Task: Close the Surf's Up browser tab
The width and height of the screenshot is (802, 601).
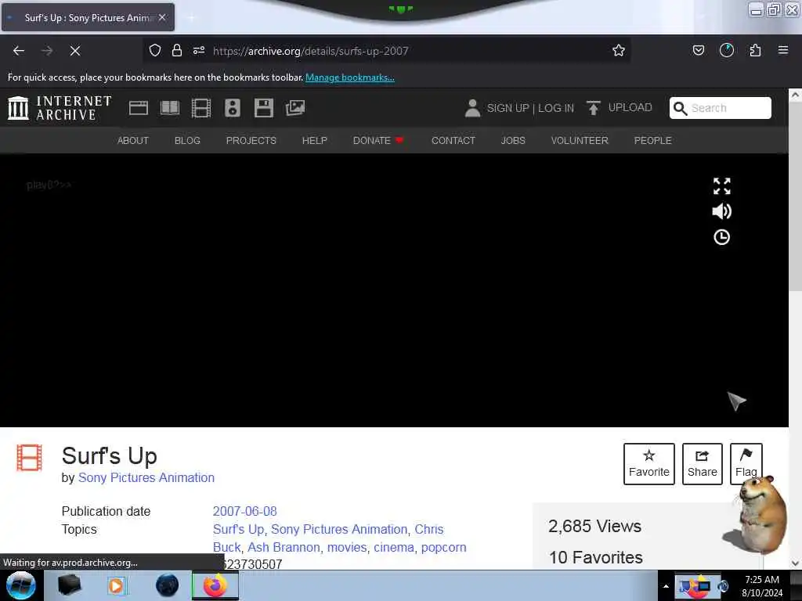Action: click(162, 17)
